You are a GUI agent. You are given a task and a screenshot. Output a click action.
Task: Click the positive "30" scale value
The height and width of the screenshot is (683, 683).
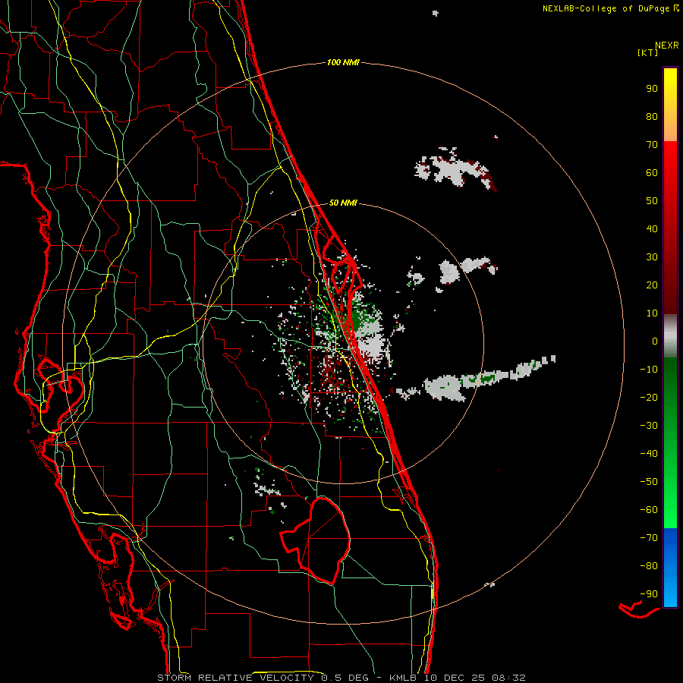(652, 257)
